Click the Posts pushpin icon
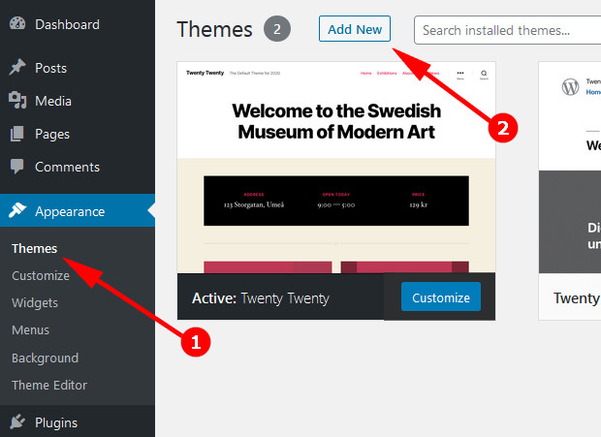This screenshot has height=437, width=601. pos(17,68)
